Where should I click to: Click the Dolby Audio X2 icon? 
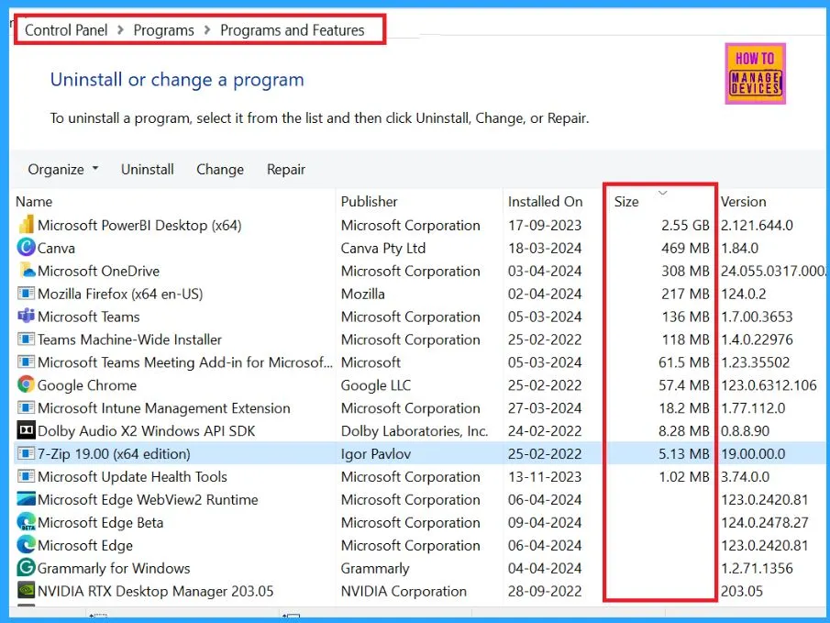point(26,430)
